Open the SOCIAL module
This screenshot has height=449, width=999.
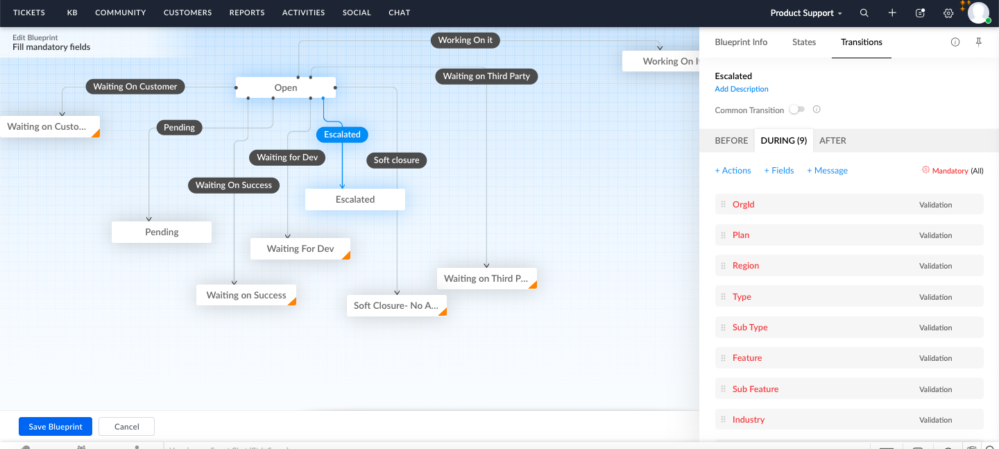coord(357,12)
